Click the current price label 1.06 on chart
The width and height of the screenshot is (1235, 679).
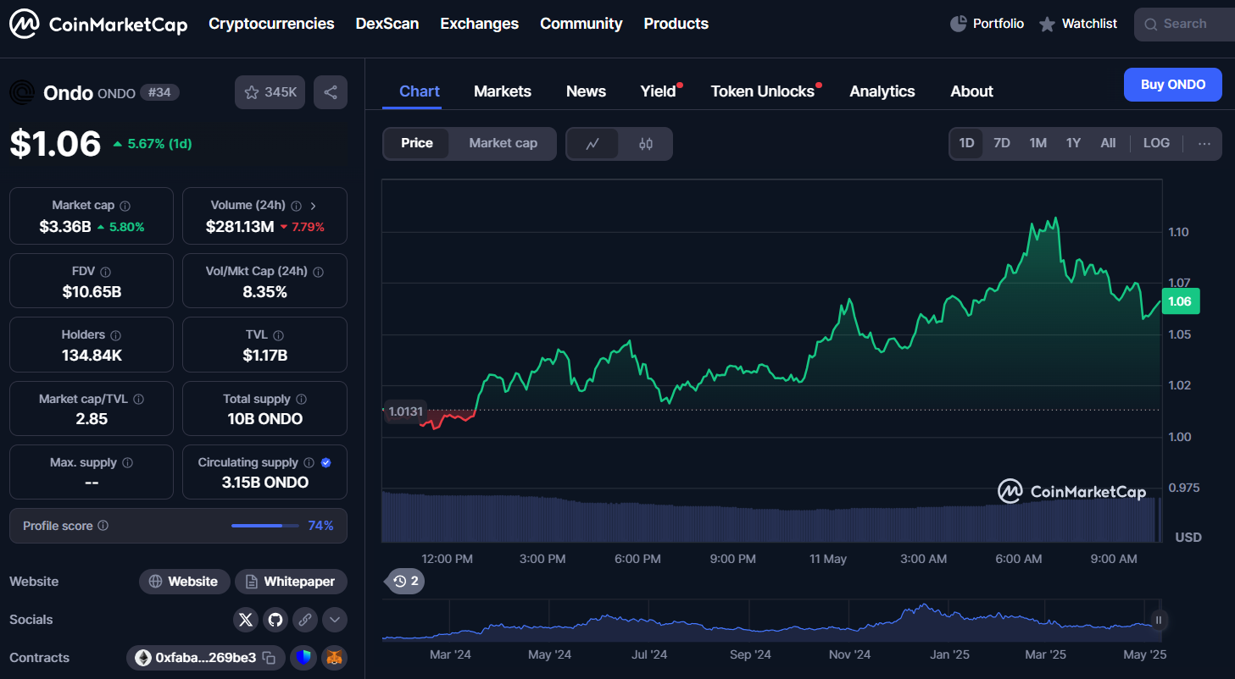coord(1179,301)
